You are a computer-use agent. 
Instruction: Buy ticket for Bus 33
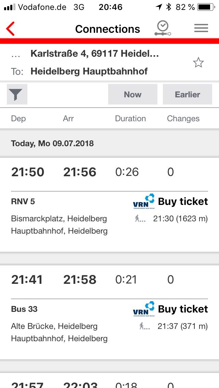tap(183, 309)
